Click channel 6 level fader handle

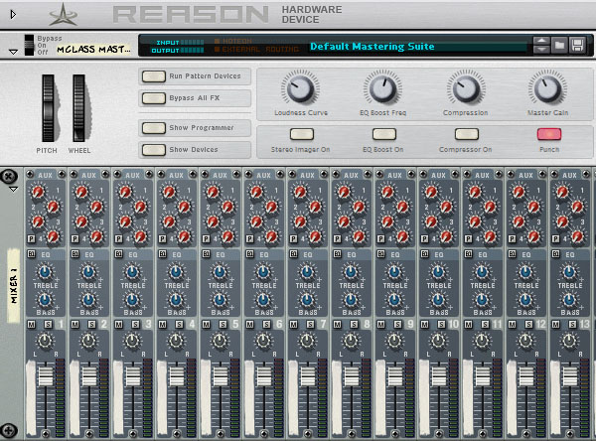point(264,376)
